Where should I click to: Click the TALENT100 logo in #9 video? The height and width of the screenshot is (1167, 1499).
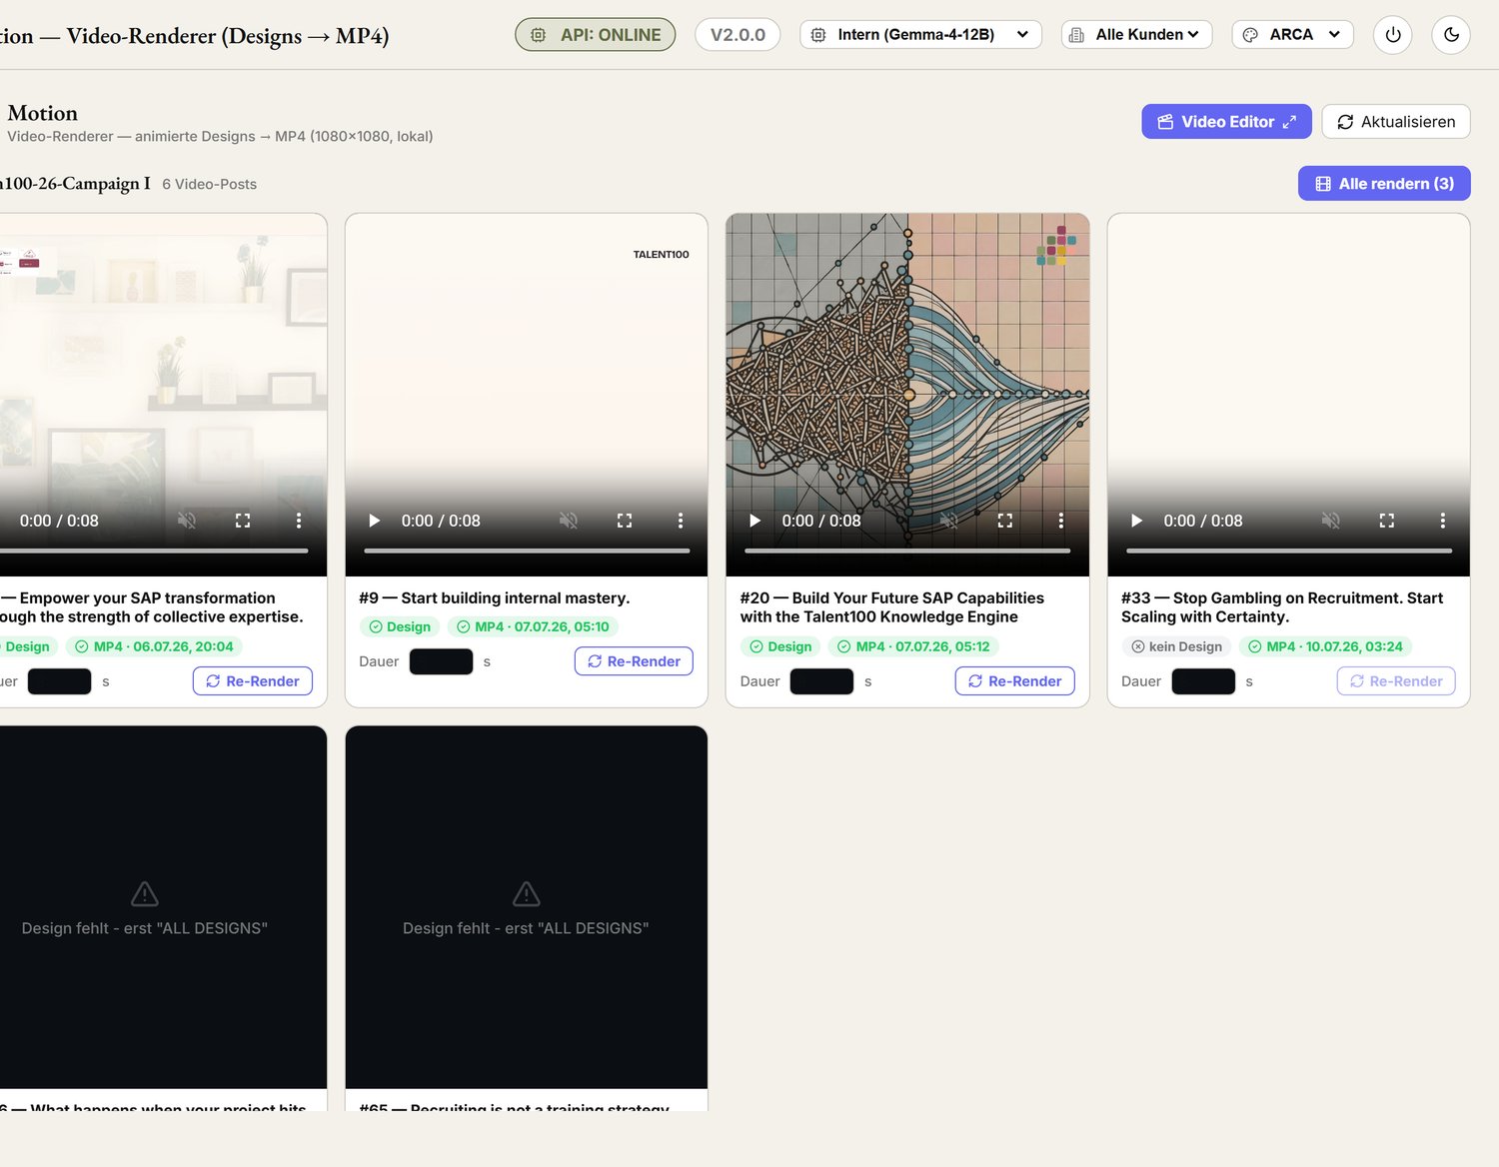[661, 255]
